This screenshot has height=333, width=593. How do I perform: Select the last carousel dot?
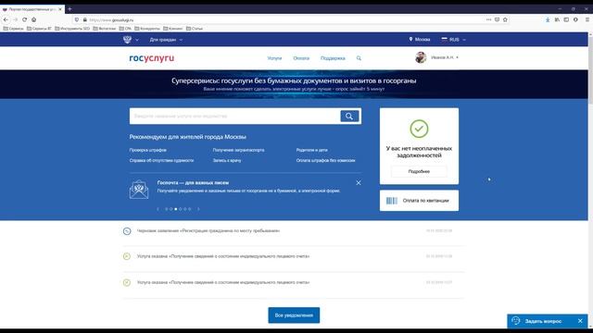click(x=189, y=209)
